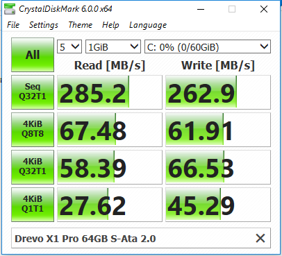
Task: Open the File menu
Action: point(13,25)
